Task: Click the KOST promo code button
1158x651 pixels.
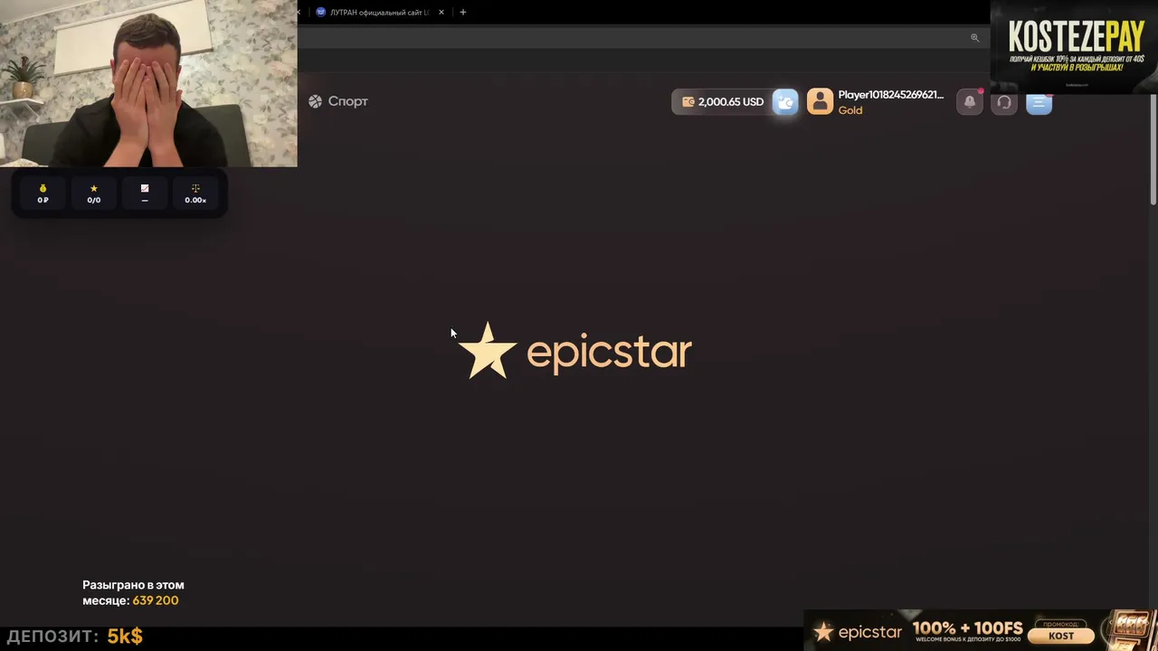Action: 1061,636
